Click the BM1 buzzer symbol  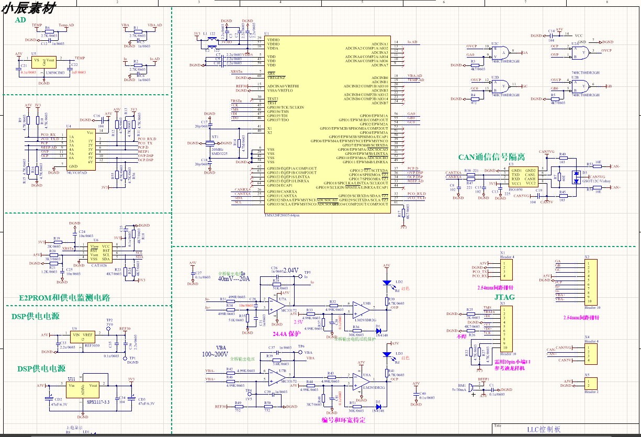tap(469, 388)
